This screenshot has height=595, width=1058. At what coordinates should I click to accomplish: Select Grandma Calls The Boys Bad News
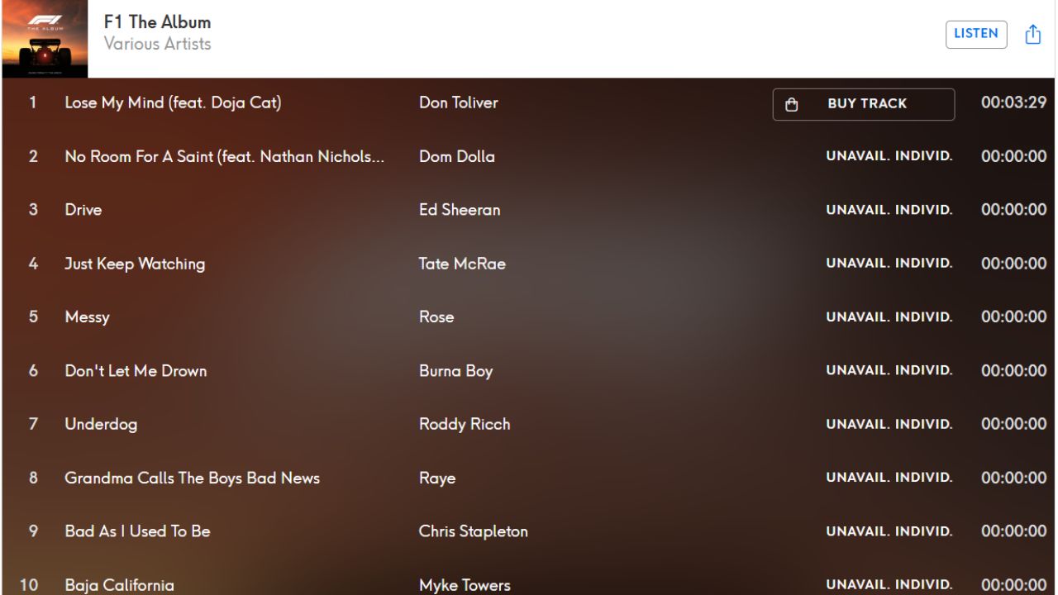(x=192, y=478)
